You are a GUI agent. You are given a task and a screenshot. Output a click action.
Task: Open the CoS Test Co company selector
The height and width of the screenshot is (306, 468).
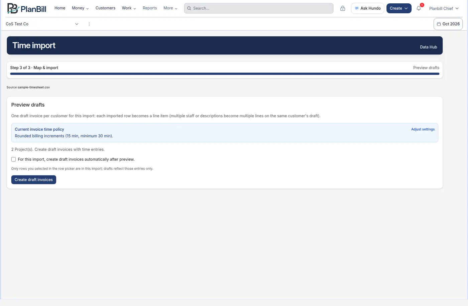[x=42, y=24]
